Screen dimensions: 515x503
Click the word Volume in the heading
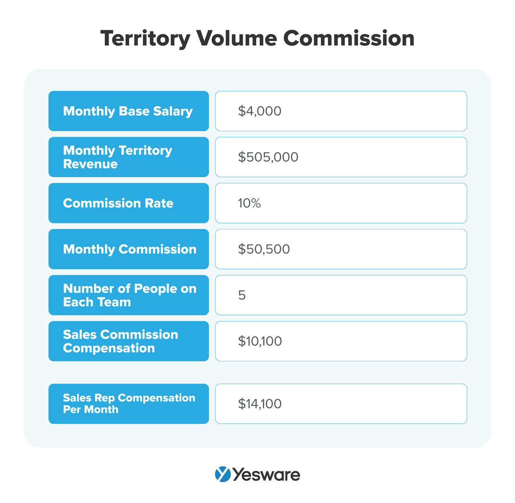pyautogui.click(x=237, y=39)
